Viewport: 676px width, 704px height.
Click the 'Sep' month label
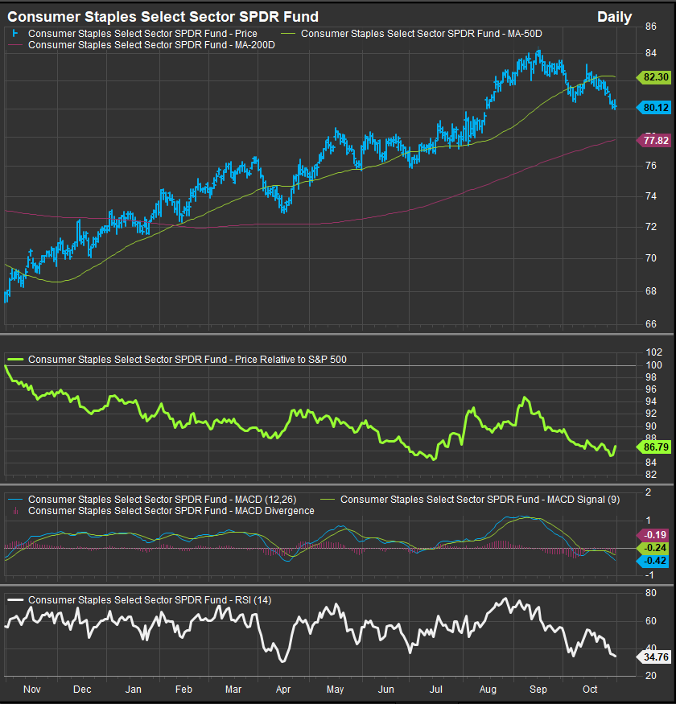click(538, 690)
